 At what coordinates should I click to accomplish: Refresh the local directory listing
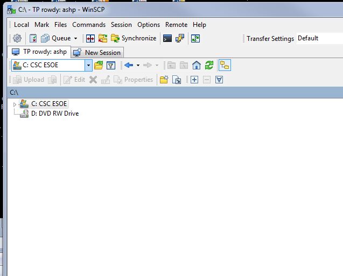pos(209,66)
